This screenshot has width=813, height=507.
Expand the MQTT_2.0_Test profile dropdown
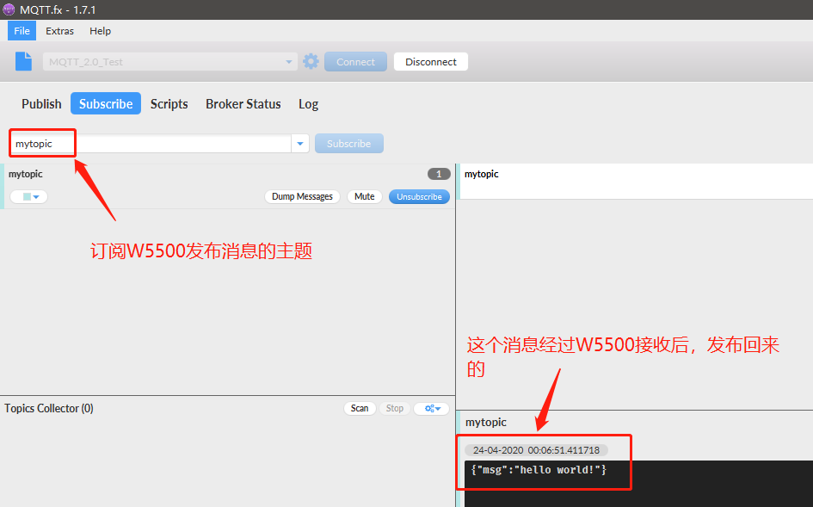(x=289, y=62)
